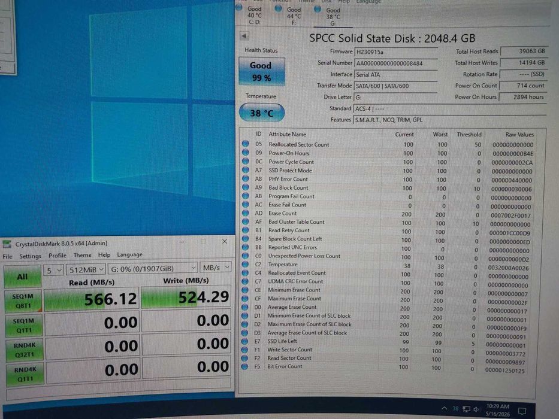Open Language menu in CrystalDiskMark
559x419 pixels.
(129, 254)
